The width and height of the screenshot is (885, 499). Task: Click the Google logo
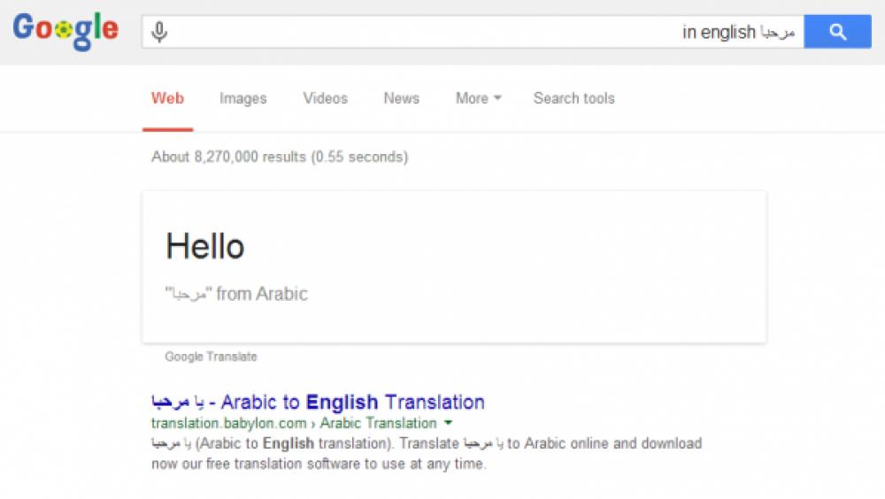pyautogui.click(x=65, y=30)
